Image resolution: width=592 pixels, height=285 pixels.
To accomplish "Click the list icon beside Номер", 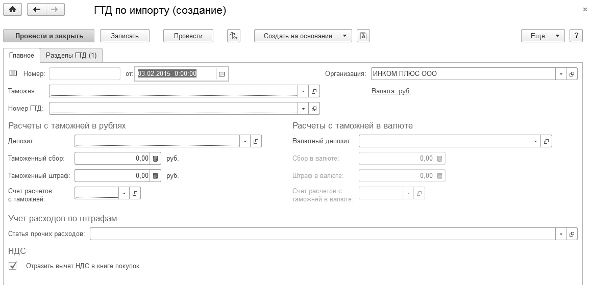I will [x=13, y=74].
